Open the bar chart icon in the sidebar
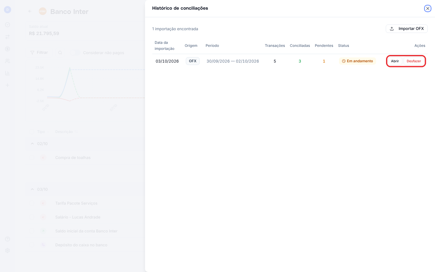Viewport: 435px width, 272px height. click(x=8, y=73)
